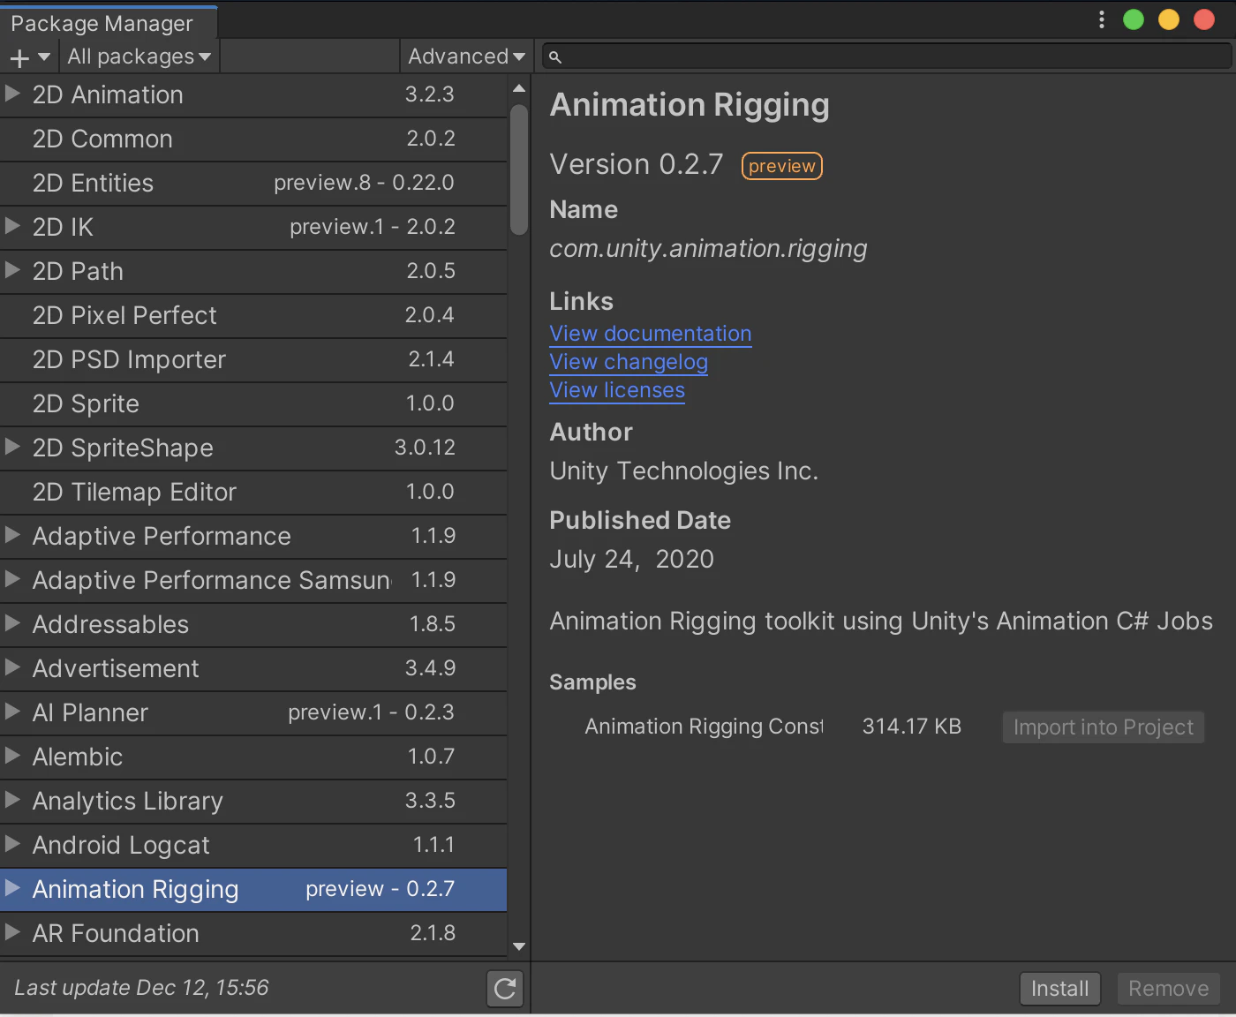
Task: Expand the 2D IK package versions
Action: [12, 226]
